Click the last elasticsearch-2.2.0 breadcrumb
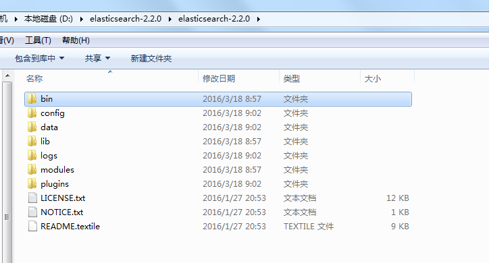This screenshot has height=263, width=489. pyautogui.click(x=214, y=19)
